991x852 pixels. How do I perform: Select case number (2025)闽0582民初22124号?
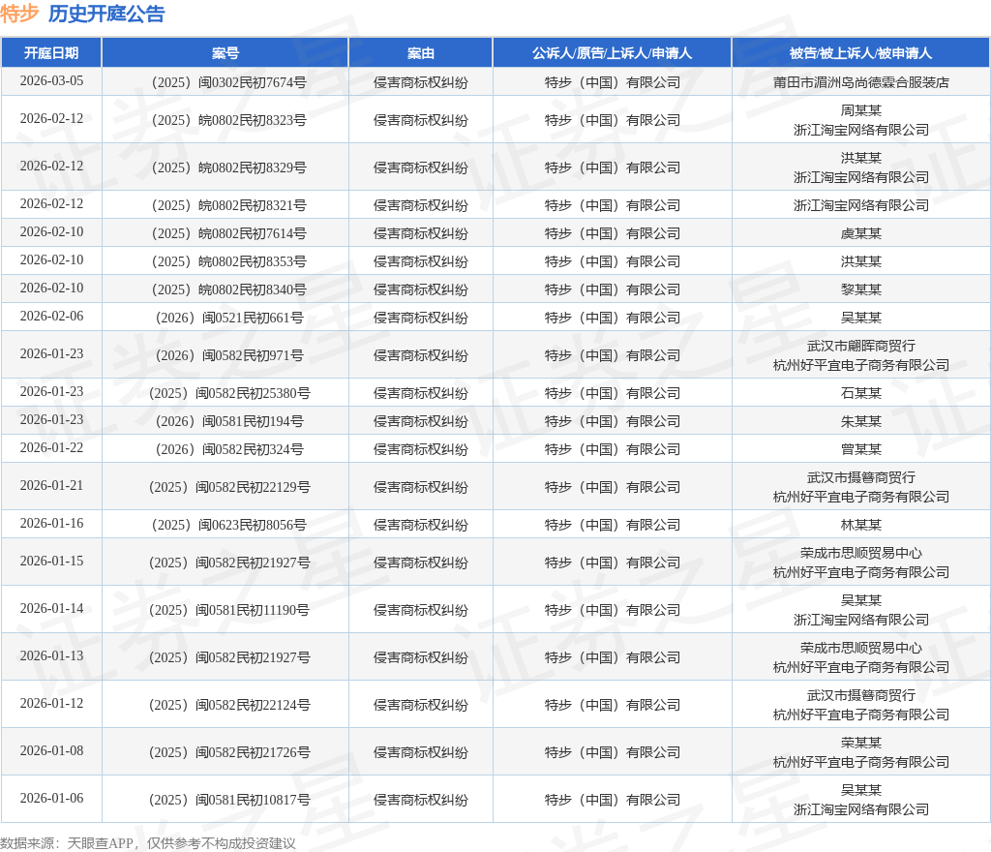[x=228, y=705]
